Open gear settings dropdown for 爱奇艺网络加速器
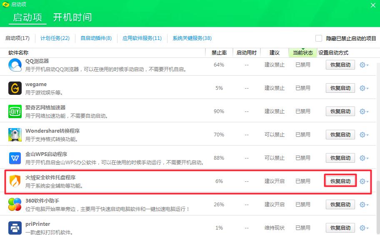Image resolution: width=380 pixels, height=235 pixels. click(364, 111)
